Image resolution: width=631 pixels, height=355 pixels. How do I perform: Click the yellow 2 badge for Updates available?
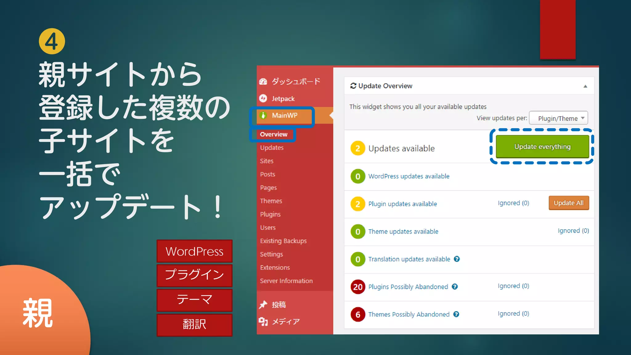point(358,149)
